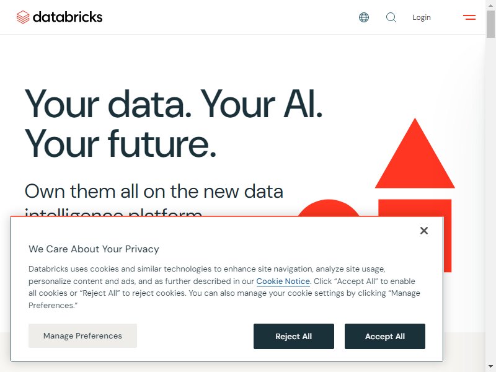Accept all cookies
The width and height of the screenshot is (496, 372).
[x=384, y=336]
